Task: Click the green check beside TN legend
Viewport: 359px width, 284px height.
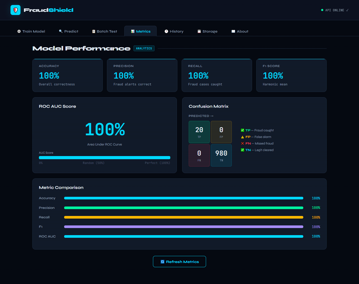Action: pos(243,150)
